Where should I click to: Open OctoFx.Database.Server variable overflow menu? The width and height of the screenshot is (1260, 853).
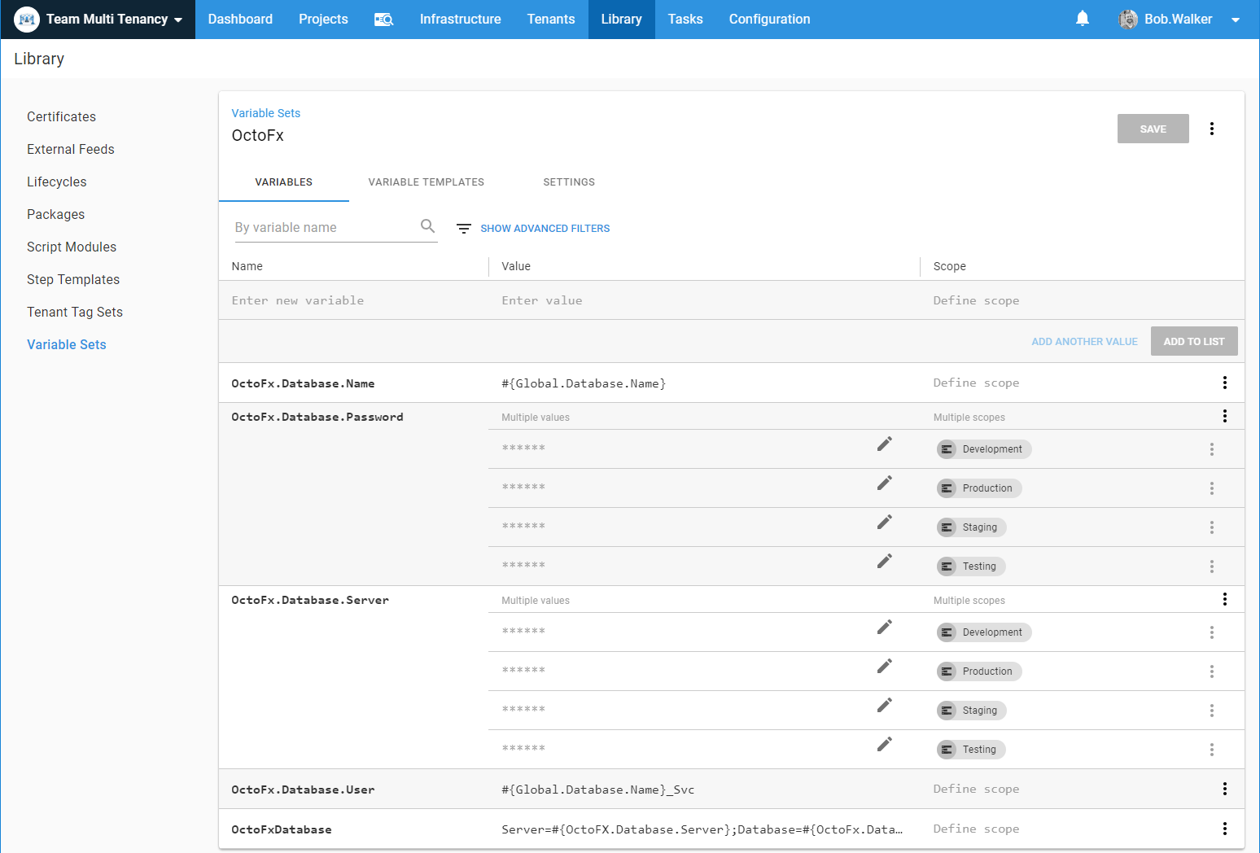coord(1224,599)
